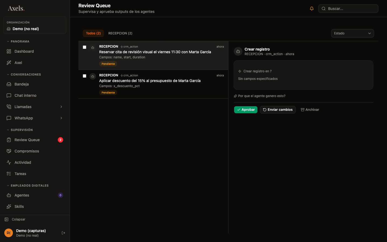Open the Actividad pulse item

(9, 162)
